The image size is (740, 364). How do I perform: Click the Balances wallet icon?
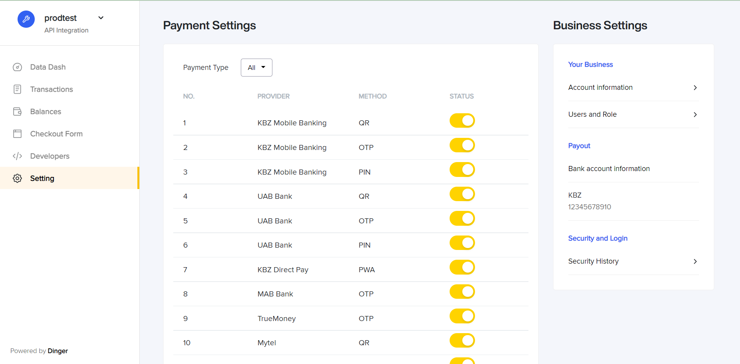(17, 112)
